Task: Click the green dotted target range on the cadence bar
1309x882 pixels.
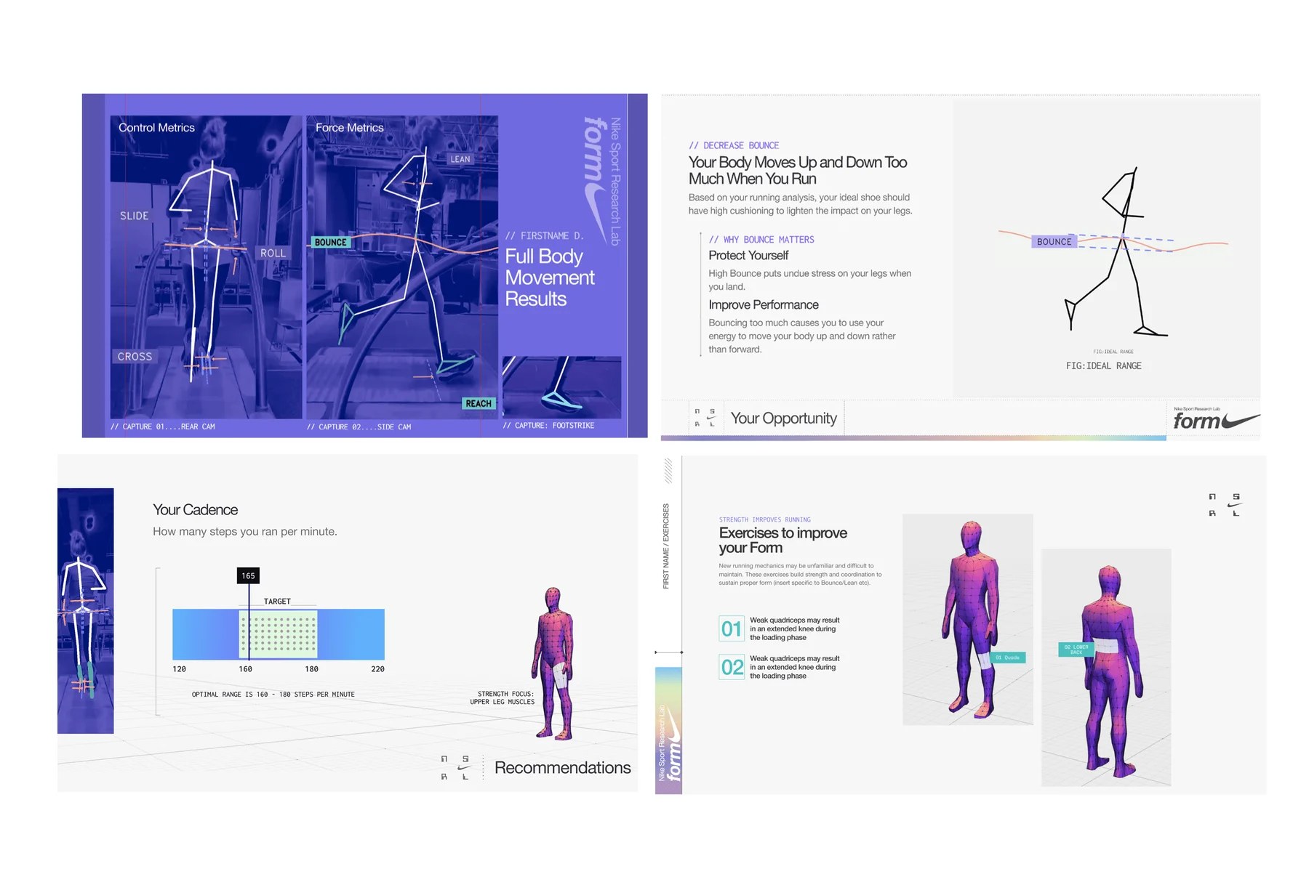Action: click(x=279, y=634)
